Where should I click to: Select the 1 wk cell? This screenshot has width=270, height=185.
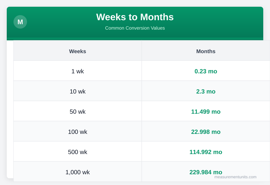click(x=78, y=71)
